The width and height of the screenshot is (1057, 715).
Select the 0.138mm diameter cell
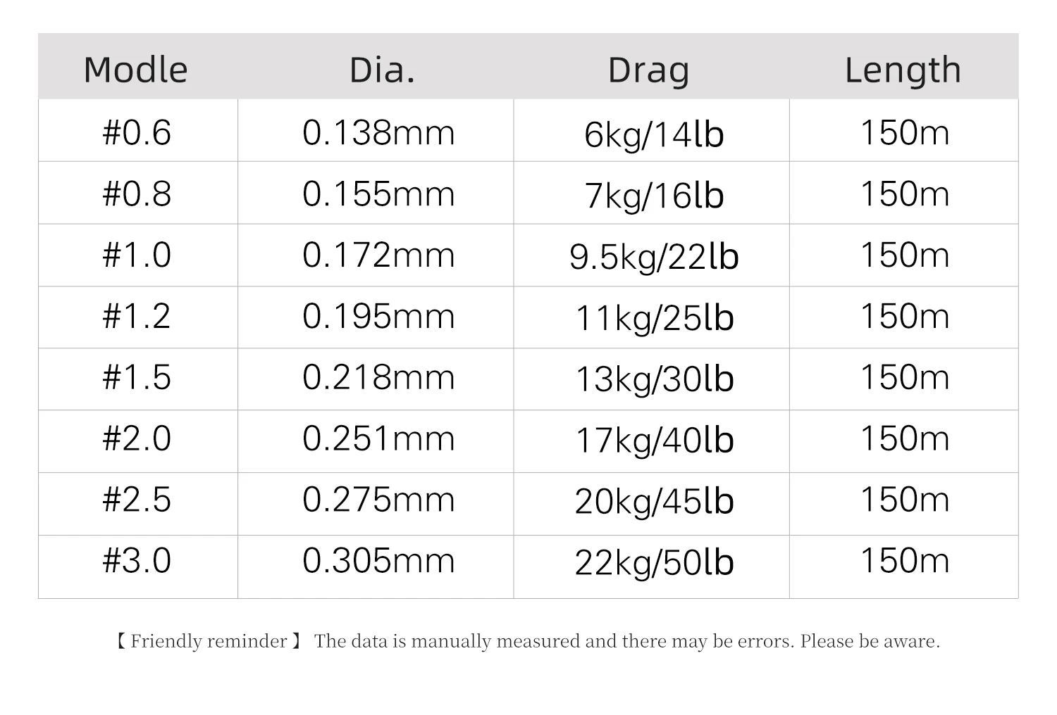(378, 132)
